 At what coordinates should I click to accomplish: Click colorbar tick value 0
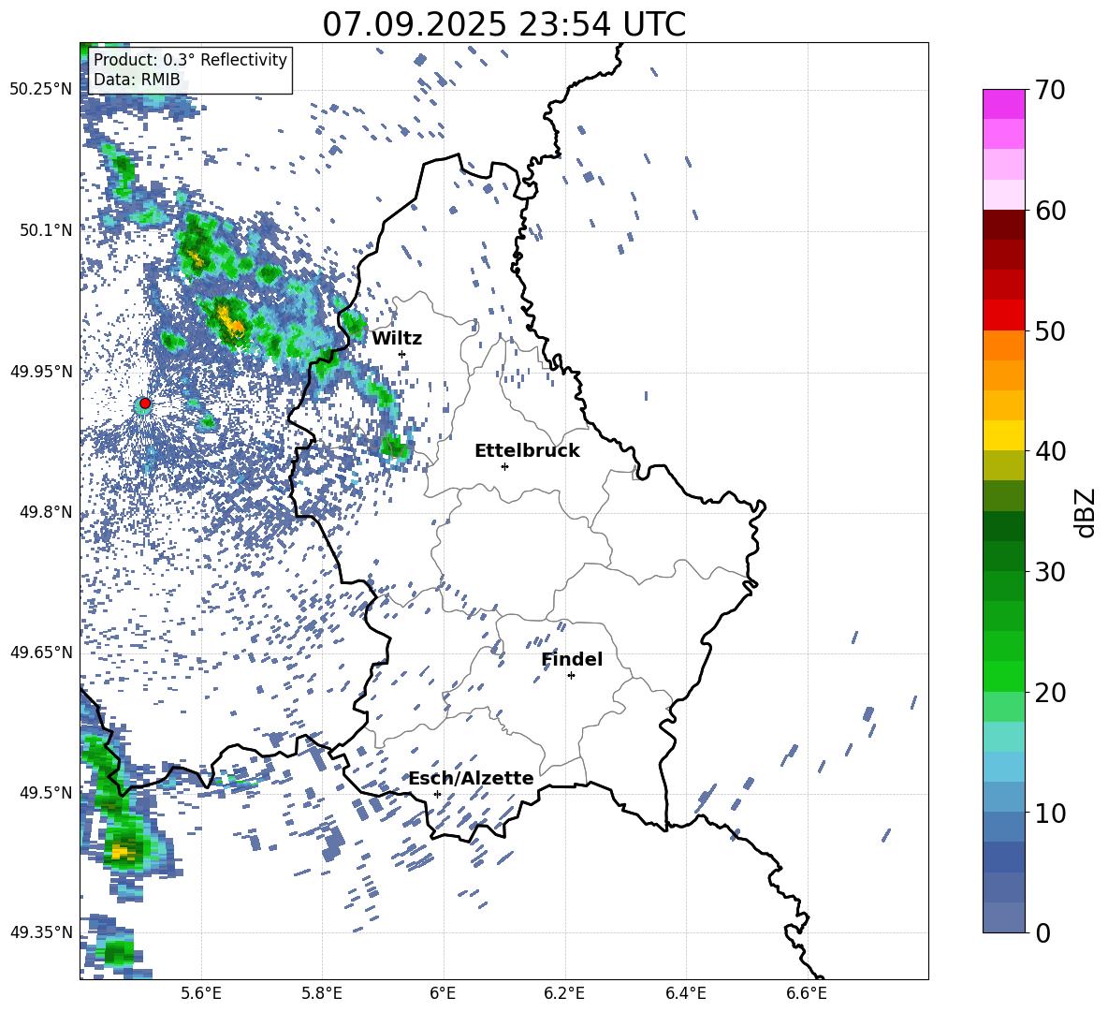[1042, 932]
